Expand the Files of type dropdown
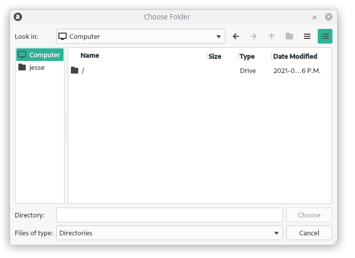This screenshot has width=355, height=258. [x=169, y=233]
